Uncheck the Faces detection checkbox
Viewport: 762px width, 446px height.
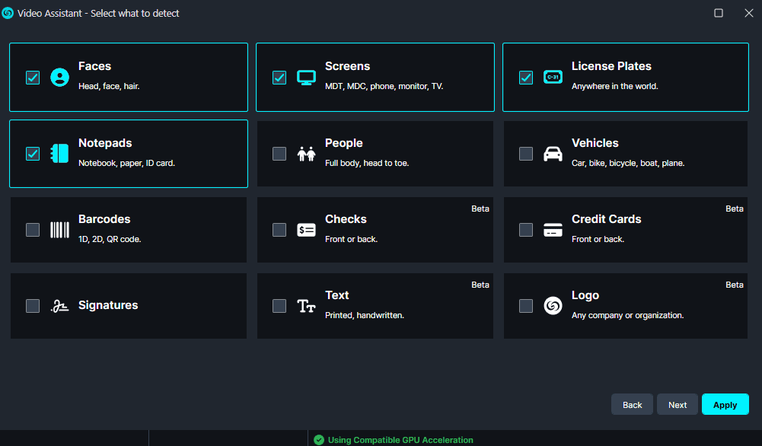pyautogui.click(x=33, y=78)
